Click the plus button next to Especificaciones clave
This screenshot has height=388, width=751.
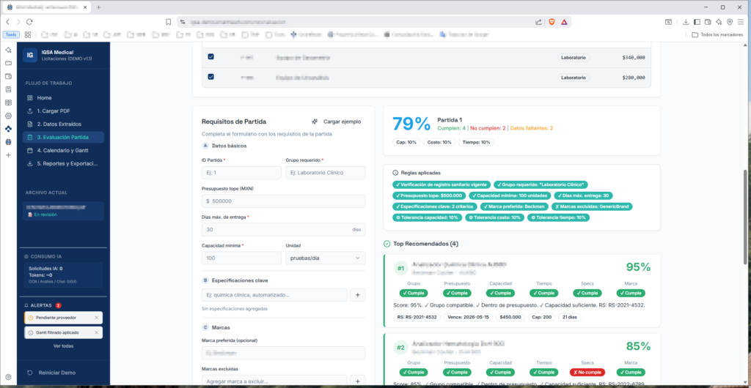[x=357, y=295]
